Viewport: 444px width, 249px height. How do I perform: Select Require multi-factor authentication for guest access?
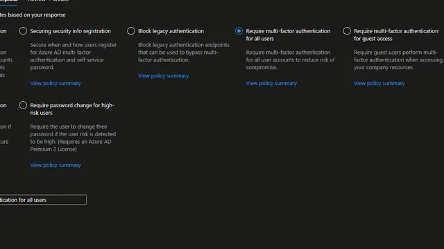tap(347, 31)
